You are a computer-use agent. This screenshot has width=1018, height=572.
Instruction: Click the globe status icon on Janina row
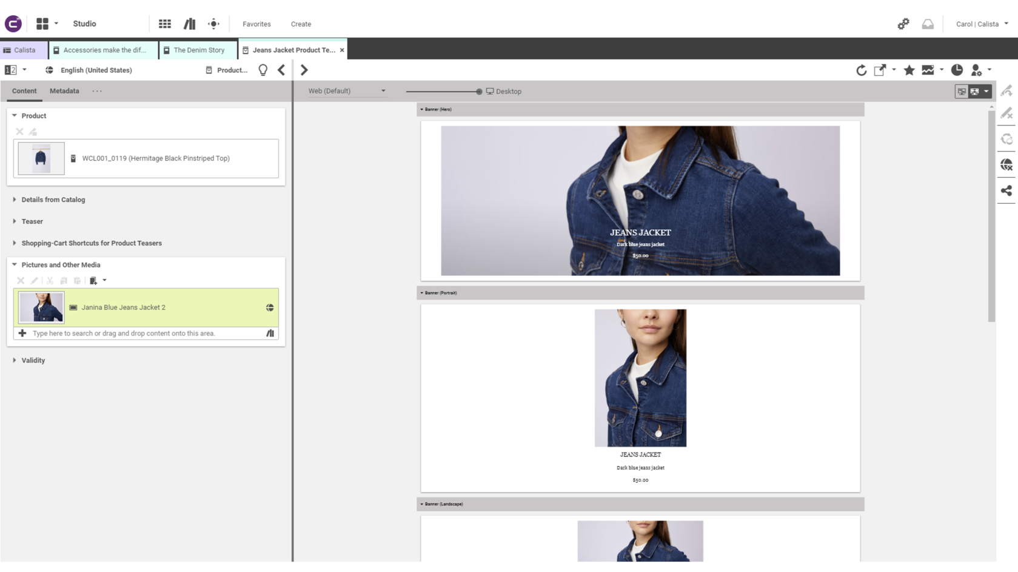tap(270, 308)
